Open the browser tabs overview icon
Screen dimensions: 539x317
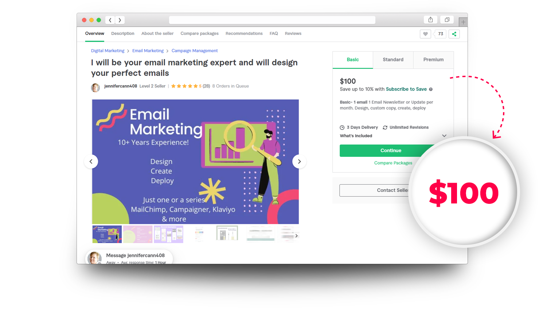tap(447, 20)
